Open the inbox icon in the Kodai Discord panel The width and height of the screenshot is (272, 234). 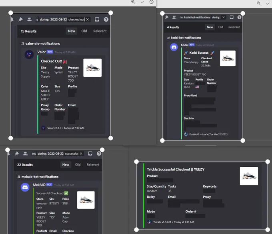232,17
